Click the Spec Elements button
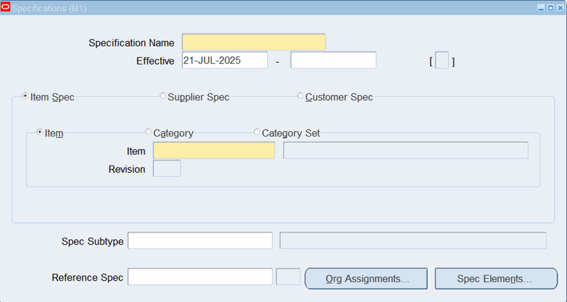This screenshot has height=302, width=567. coord(495,279)
